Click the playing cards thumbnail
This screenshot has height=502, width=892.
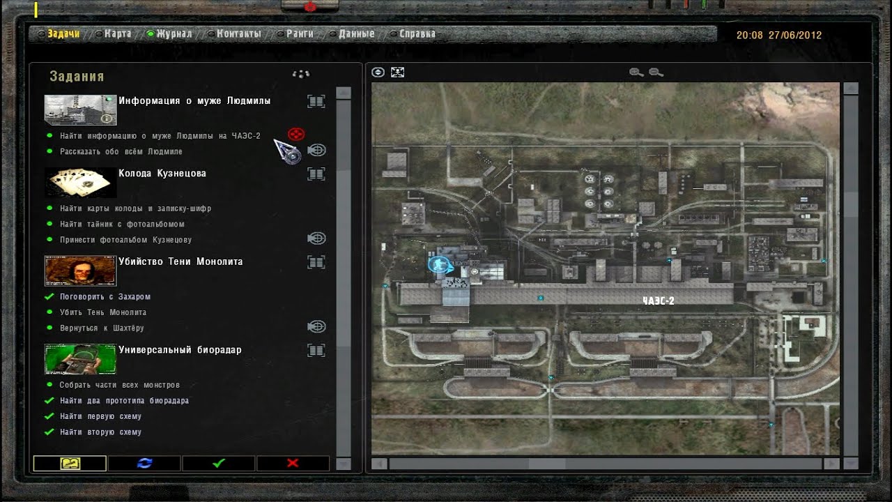80,183
